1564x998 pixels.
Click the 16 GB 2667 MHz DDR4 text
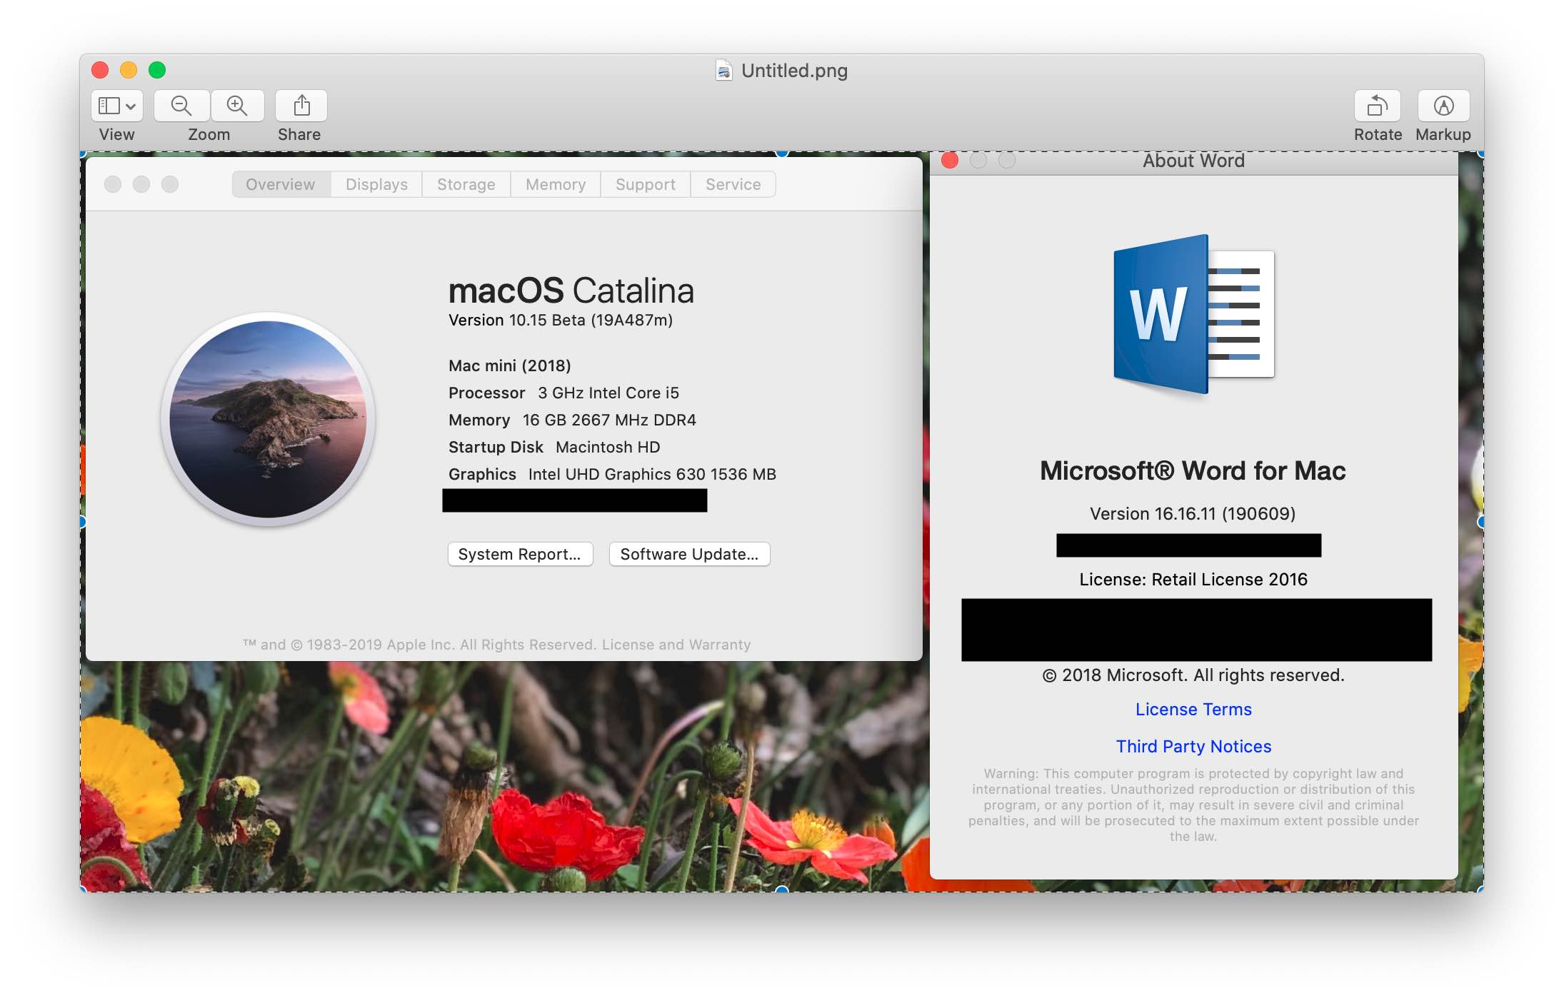[609, 420]
